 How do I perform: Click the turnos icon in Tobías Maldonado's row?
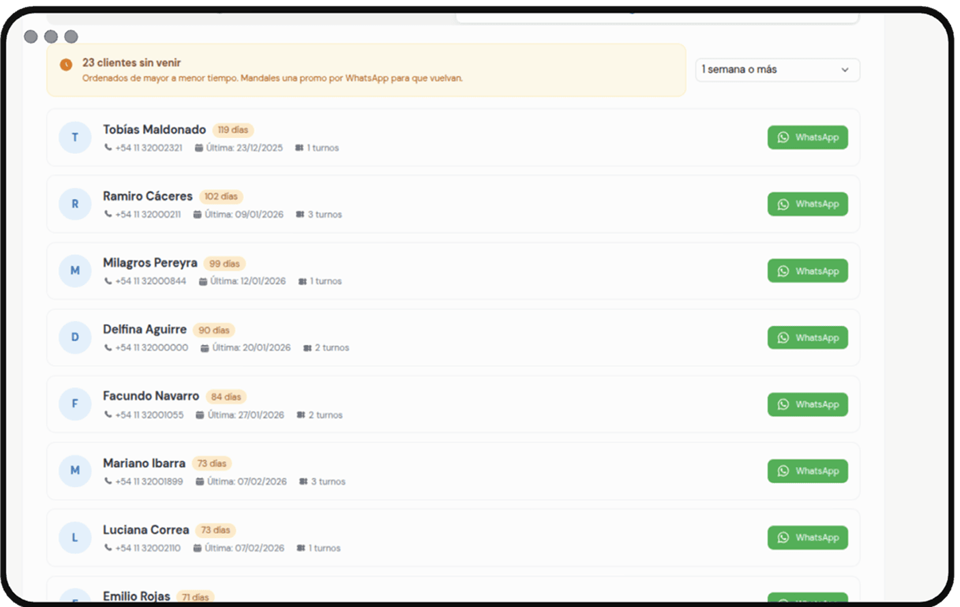299,148
